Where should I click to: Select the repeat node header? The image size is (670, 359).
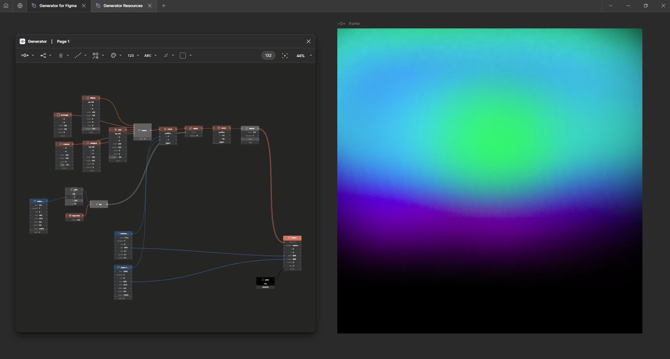click(x=250, y=128)
